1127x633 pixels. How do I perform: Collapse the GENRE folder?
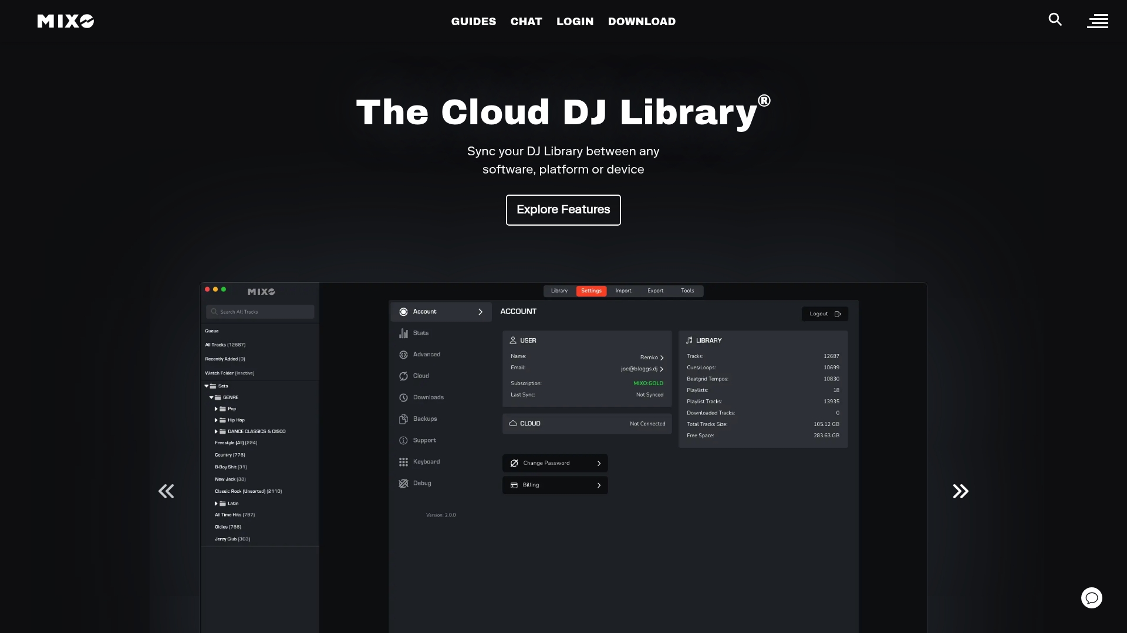click(211, 397)
